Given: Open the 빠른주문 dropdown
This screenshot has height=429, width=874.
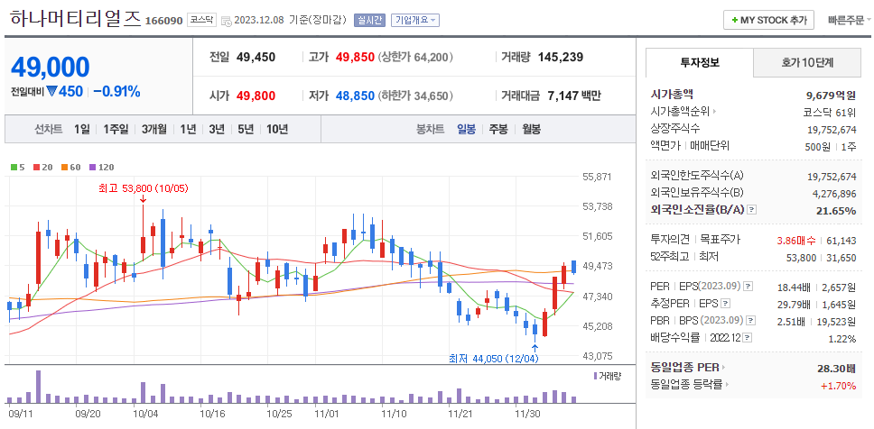Looking at the screenshot, I should click(x=850, y=20).
